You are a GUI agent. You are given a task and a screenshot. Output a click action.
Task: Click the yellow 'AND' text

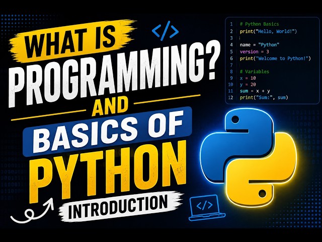(x=110, y=106)
